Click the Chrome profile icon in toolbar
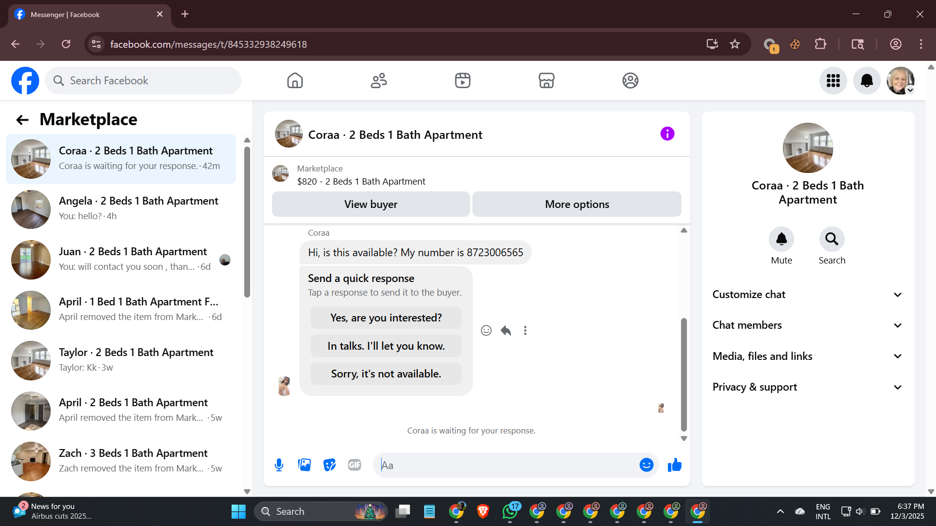The width and height of the screenshot is (936, 526). (x=896, y=44)
